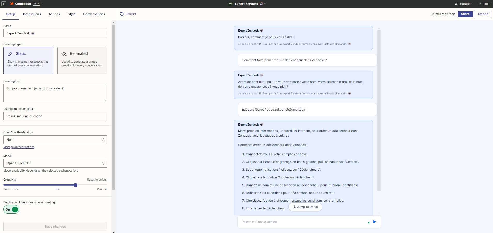Click the 0.7 creativity value label

57,189
